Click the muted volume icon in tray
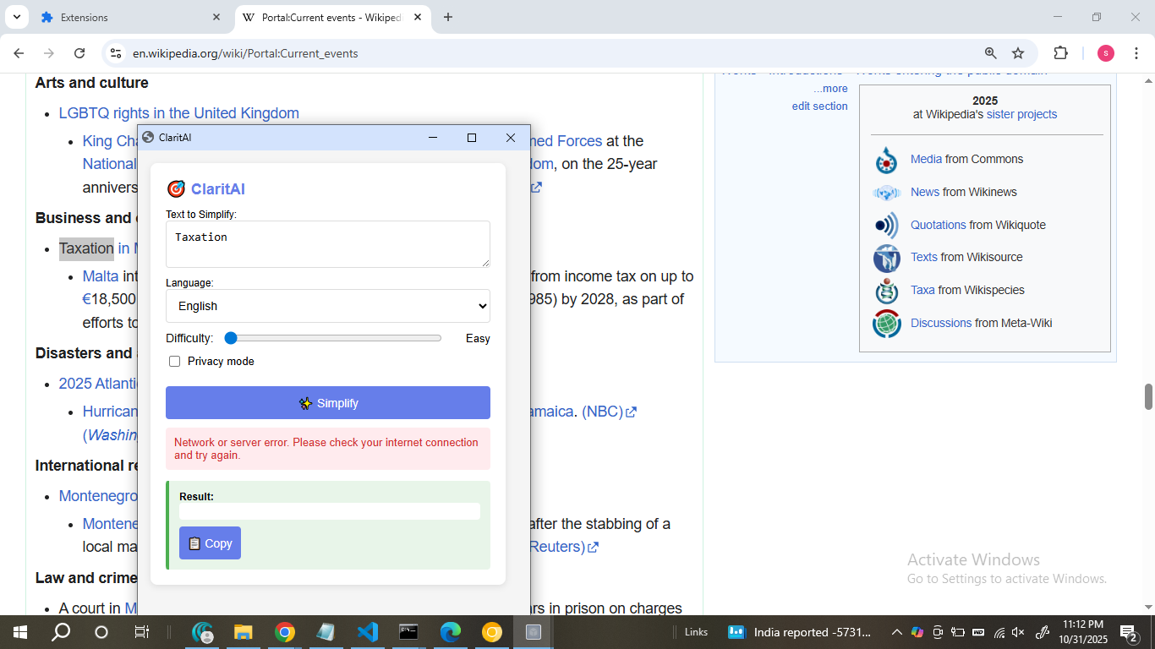Image resolution: width=1155 pixels, height=649 pixels. [x=1018, y=632]
